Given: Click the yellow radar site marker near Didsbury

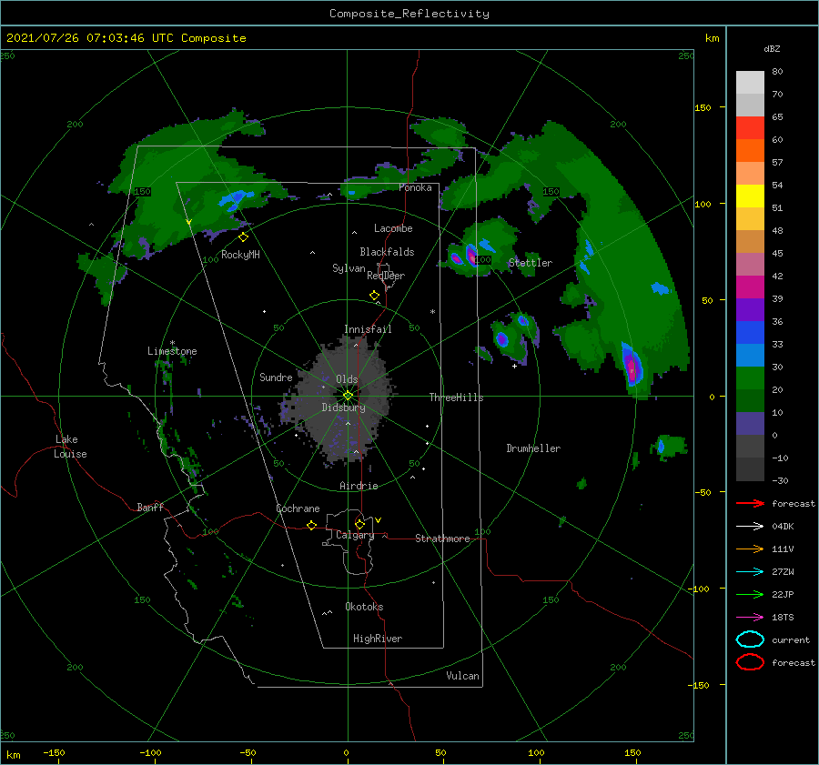Looking at the screenshot, I should click(348, 396).
